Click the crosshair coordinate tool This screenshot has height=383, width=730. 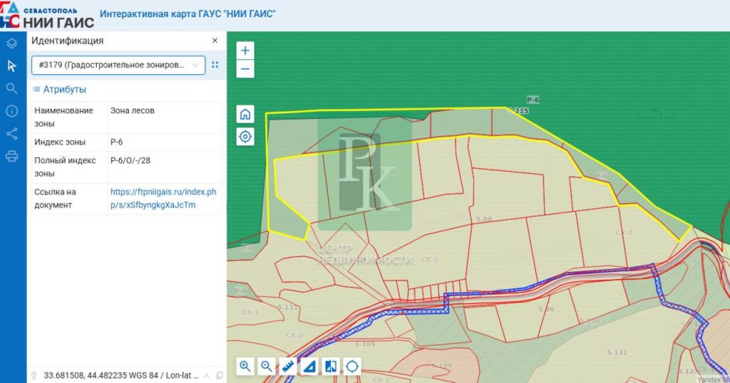click(352, 367)
